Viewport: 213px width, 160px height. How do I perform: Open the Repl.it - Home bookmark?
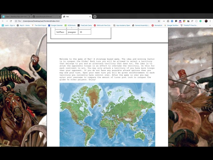tap(23, 25)
